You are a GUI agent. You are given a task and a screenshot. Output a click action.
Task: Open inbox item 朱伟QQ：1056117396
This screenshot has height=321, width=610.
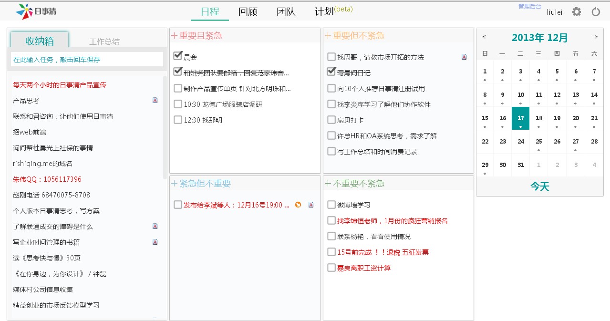[47, 179]
